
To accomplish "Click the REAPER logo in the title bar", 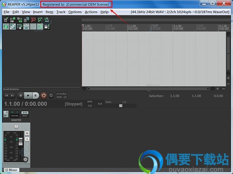I will click(4, 4).
